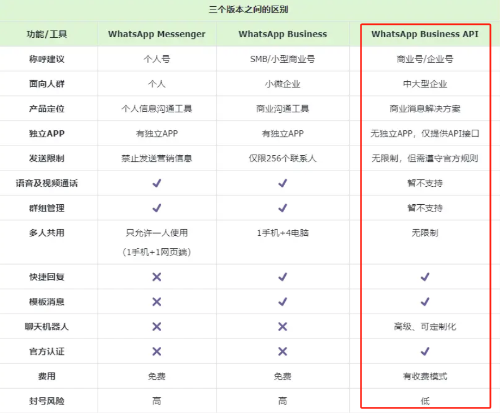Select the 产品定位 row label
The width and height of the screenshot is (500, 413).
tap(47, 109)
